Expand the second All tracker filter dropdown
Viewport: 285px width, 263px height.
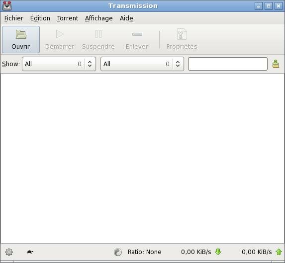click(142, 64)
